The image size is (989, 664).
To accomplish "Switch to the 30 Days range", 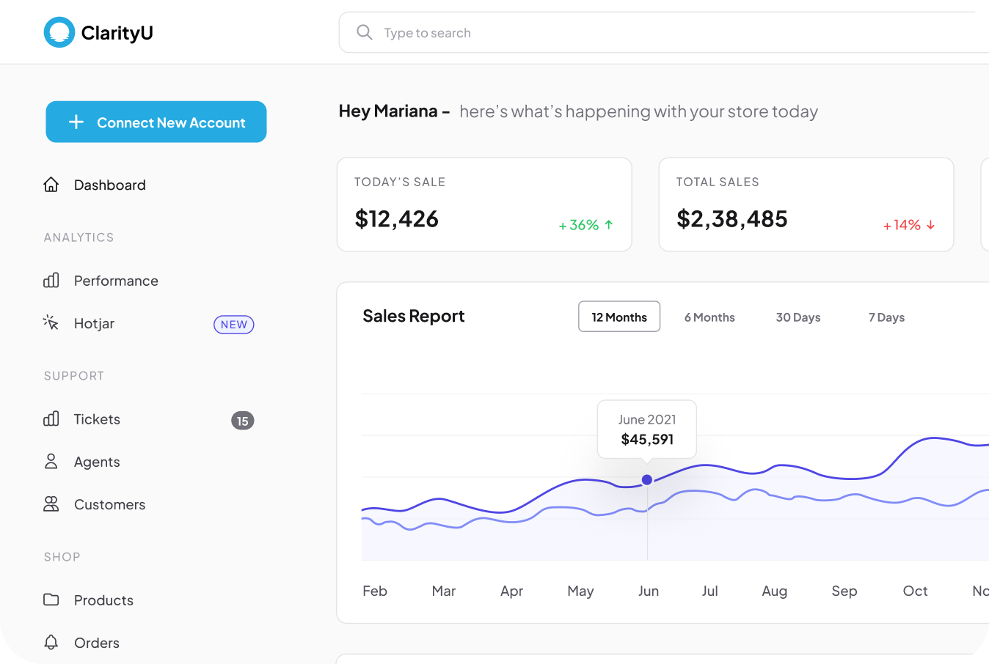I will [x=798, y=317].
